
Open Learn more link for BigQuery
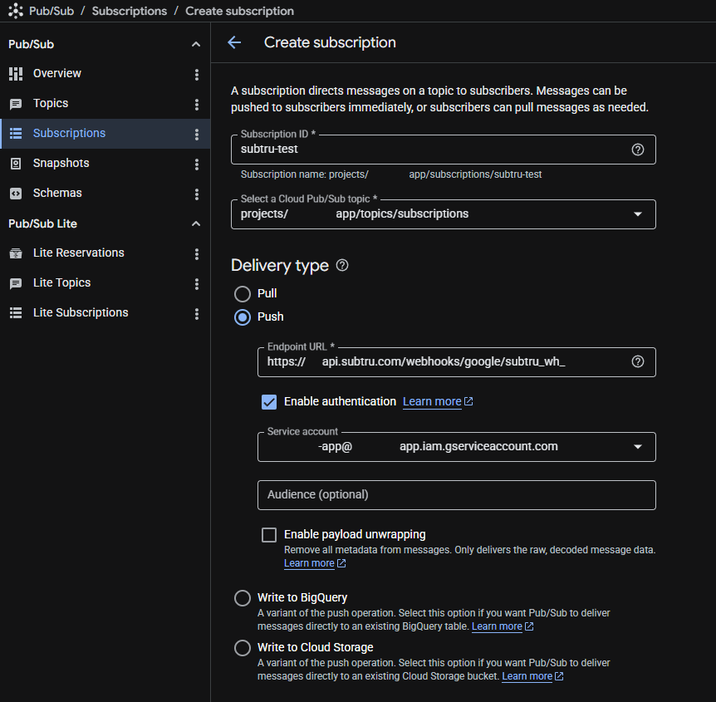[x=503, y=626]
